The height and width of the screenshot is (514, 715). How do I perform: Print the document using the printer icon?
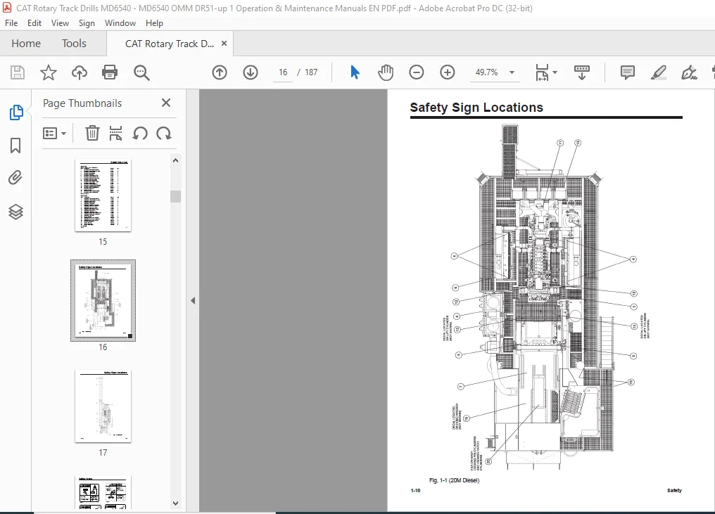pyautogui.click(x=110, y=72)
